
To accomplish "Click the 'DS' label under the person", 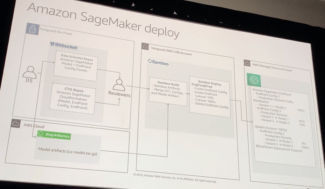I will [29, 81].
